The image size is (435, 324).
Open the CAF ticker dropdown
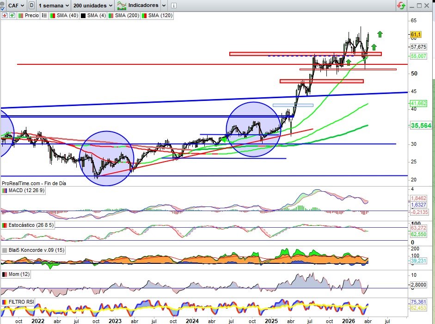pos(16,5)
